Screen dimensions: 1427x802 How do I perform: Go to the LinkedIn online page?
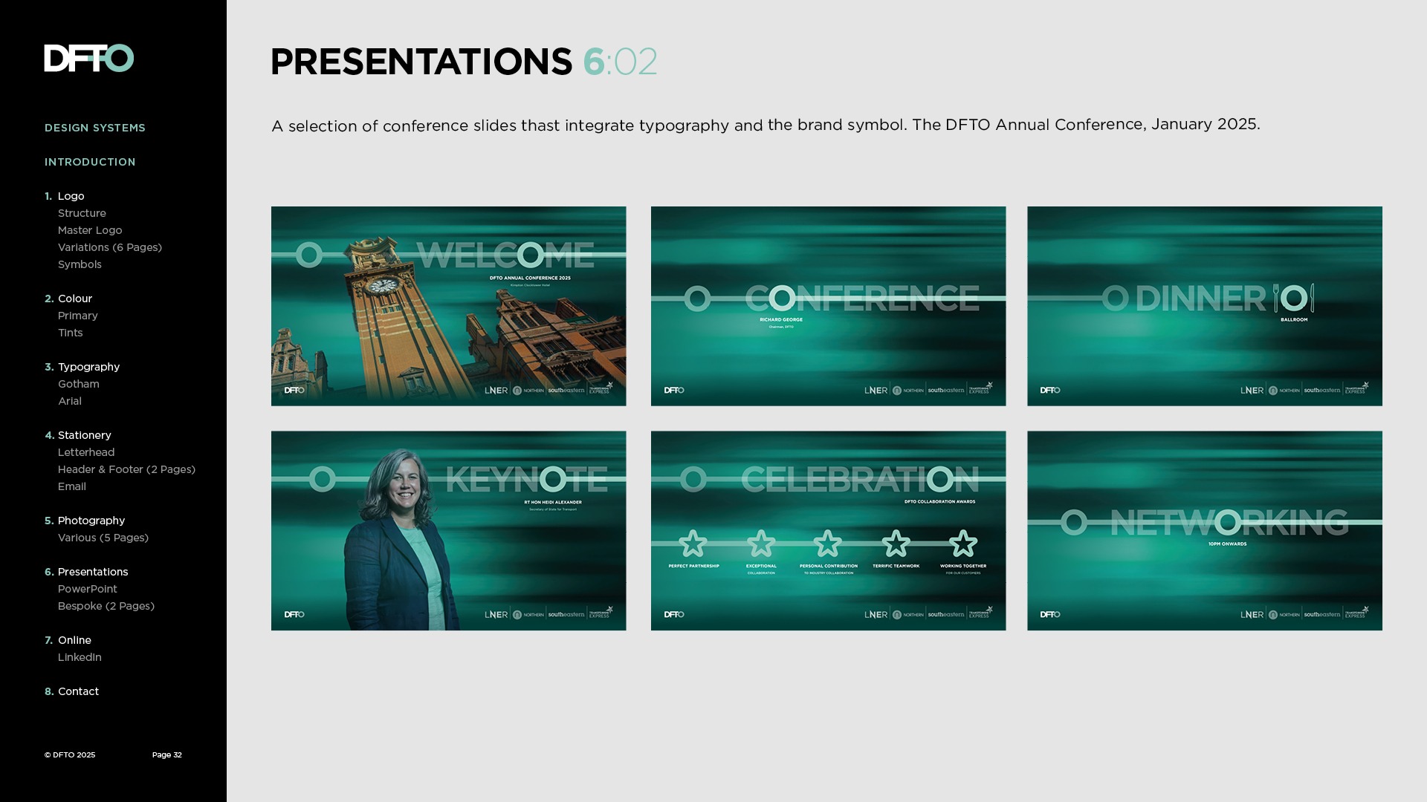pyautogui.click(x=80, y=657)
